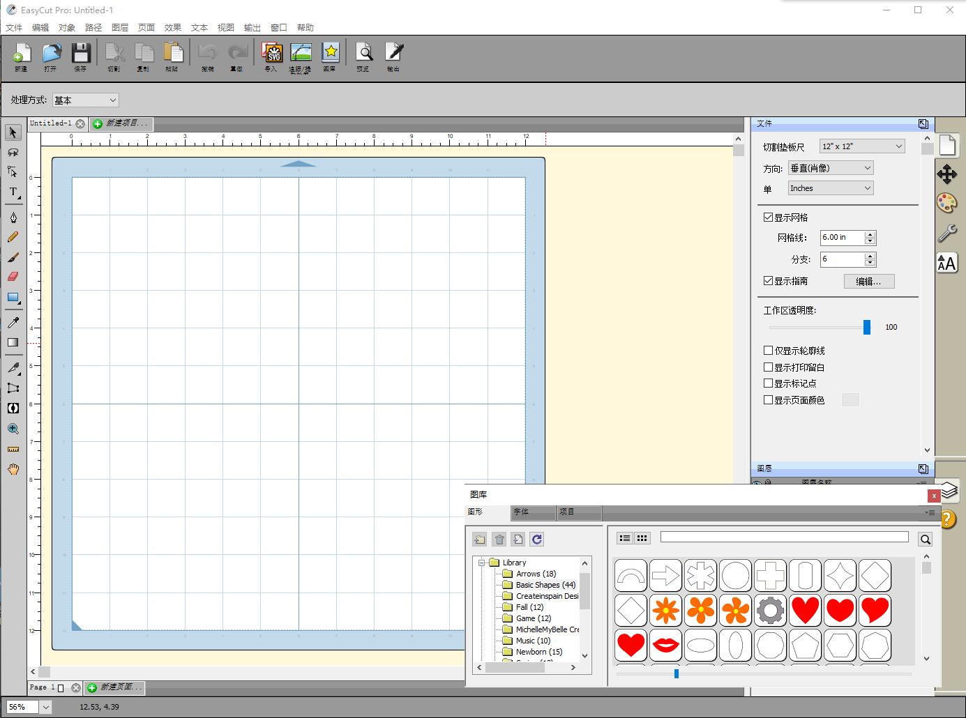Click the 编辑... button

868,282
